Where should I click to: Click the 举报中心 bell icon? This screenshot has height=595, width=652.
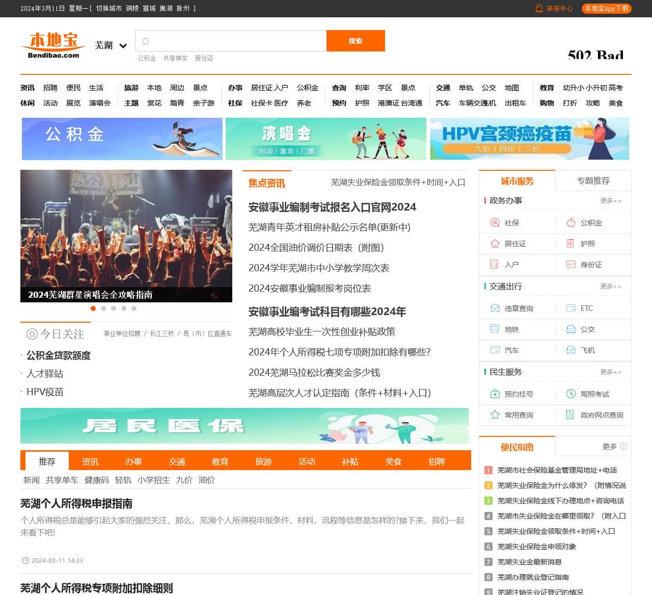(x=539, y=8)
